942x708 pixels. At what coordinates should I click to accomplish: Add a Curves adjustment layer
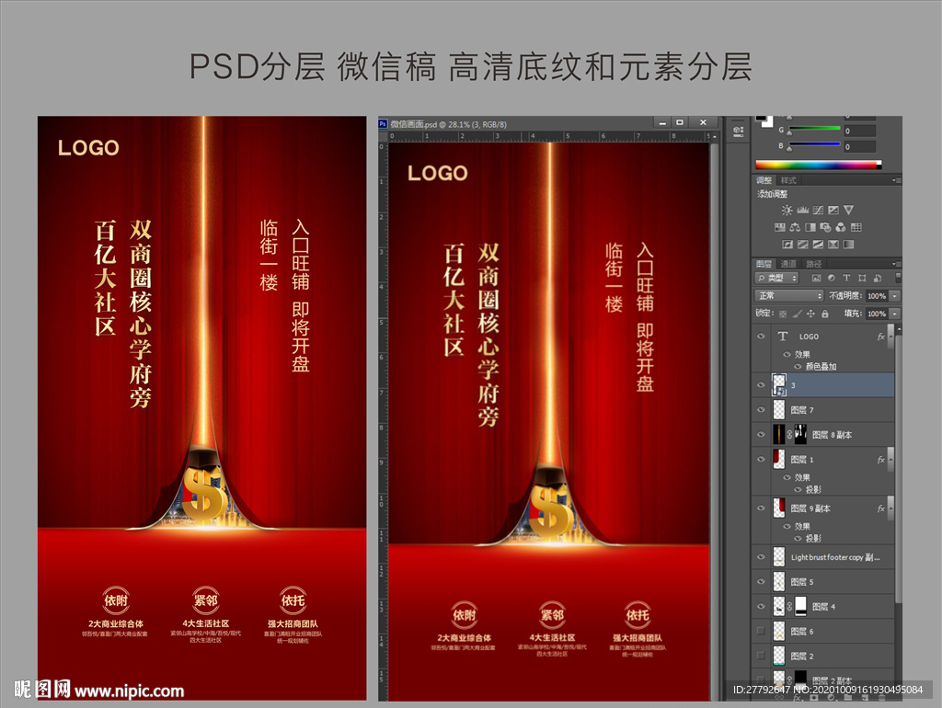click(817, 211)
